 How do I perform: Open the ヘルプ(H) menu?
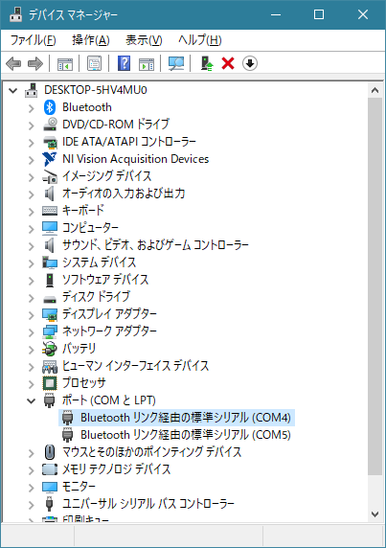pyautogui.click(x=199, y=40)
